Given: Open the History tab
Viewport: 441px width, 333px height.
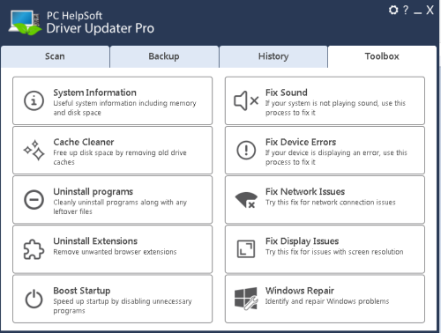Looking at the screenshot, I should pos(273,56).
